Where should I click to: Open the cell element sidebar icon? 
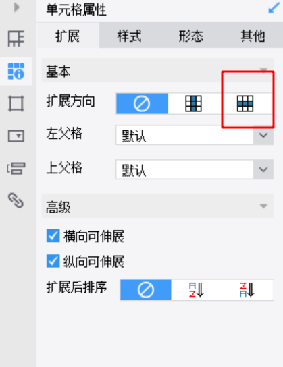point(16,38)
